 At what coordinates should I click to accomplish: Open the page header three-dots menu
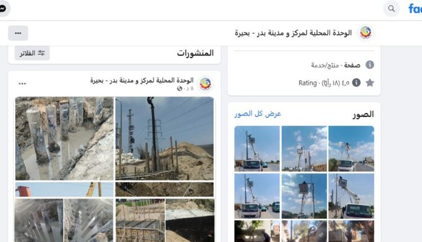[18, 33]
